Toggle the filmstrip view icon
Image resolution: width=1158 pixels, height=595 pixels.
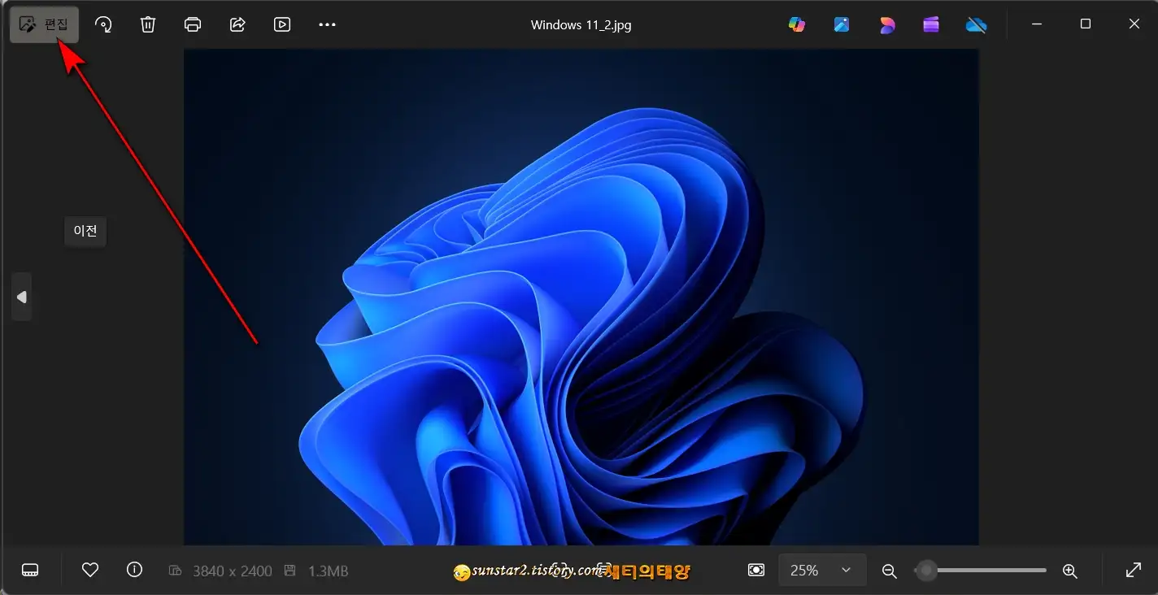[x=30, y=570]
